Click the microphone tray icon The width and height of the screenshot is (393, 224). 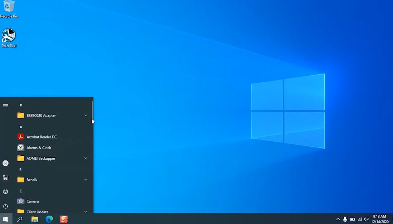coord(345,219)
